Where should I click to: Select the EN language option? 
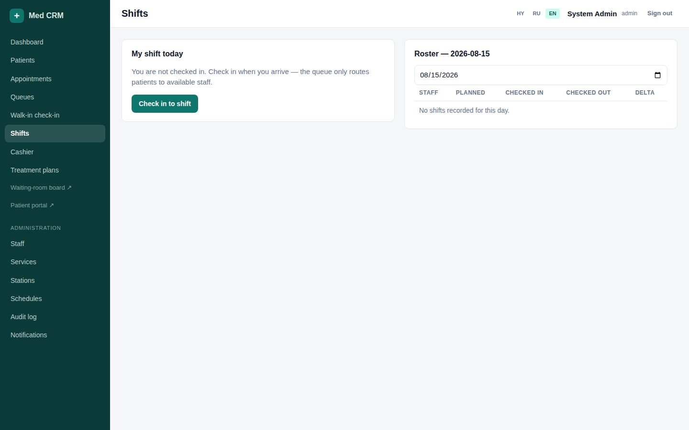click(x=553, y=13)
